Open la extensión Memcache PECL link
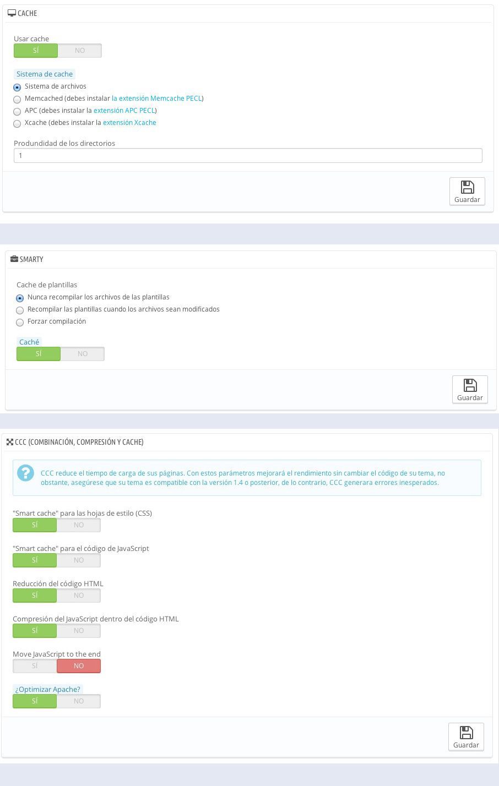 [156, 99]
